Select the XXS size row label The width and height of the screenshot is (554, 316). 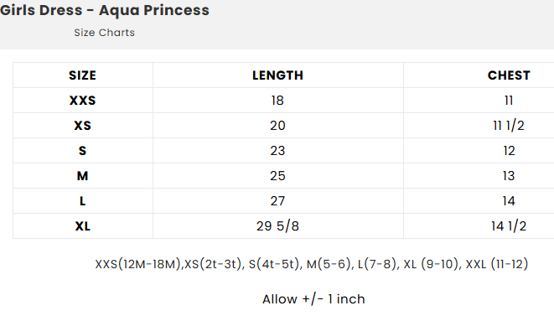click(82, 101)
